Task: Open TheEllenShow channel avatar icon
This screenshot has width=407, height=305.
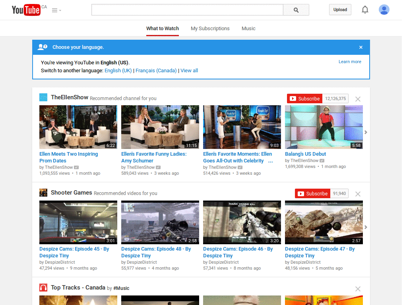Action: coord(43,97)
